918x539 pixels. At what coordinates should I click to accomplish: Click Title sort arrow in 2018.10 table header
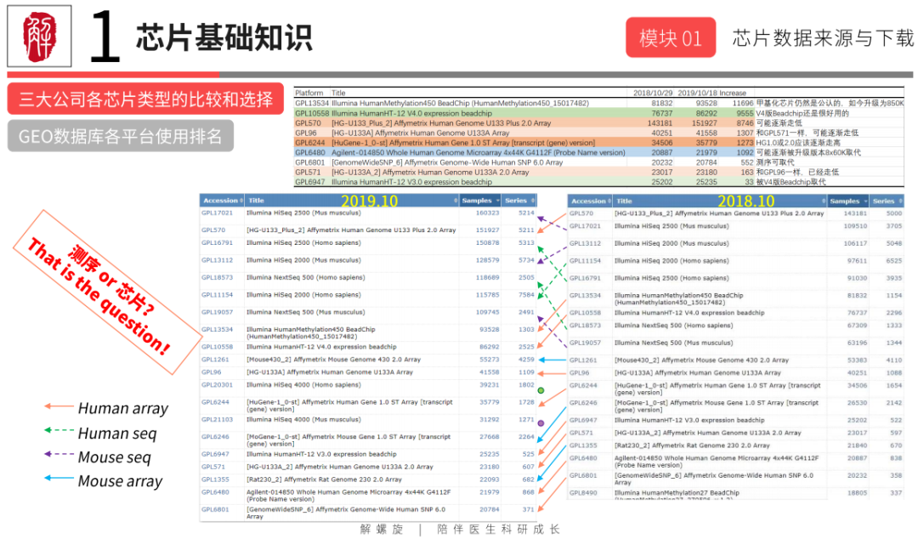pyautogui.click(x=823, y=201)
